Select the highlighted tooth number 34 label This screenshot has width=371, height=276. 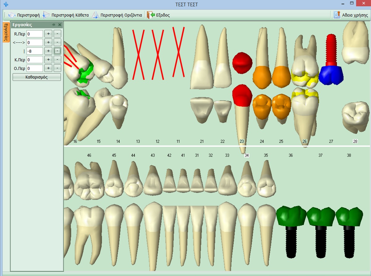[x=246, y=155]
